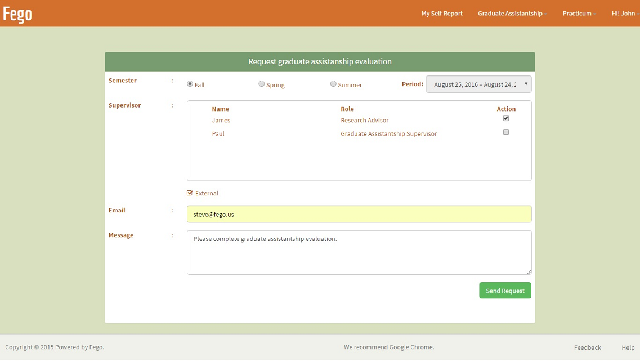Select the Fall semester radio button
This screenshot has width=640, height=361.
tap(190, 84)
